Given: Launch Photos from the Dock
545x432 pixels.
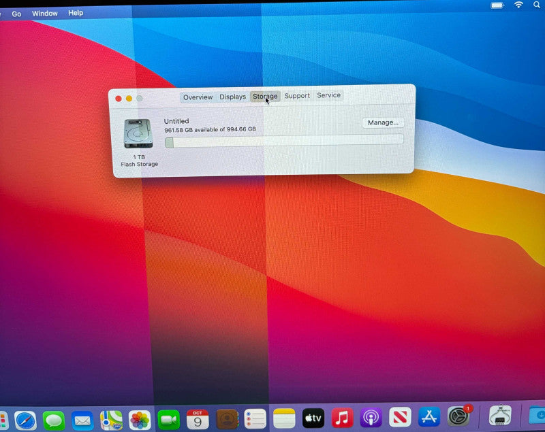Looking at the screenshot, I should [140, 420].
